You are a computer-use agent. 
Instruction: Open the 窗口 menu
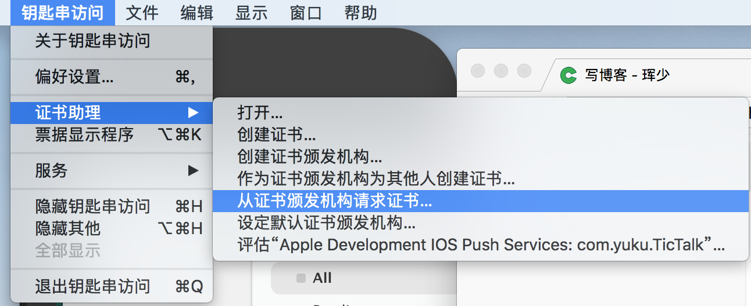click(306, 13)
